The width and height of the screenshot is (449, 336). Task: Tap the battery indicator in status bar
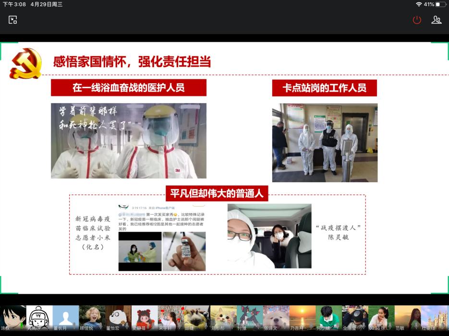coord(440,4)
